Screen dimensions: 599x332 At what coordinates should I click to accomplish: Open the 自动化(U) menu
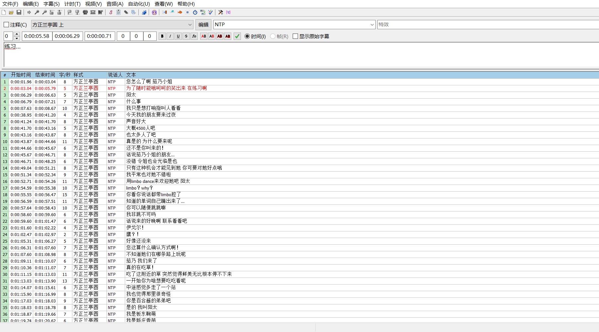(x=139, y=4)
